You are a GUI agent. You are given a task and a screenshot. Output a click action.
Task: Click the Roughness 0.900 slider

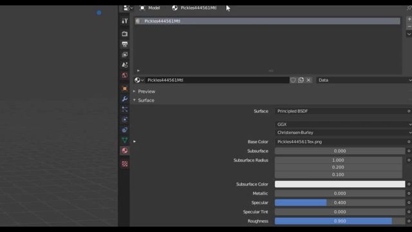point(340,221)
